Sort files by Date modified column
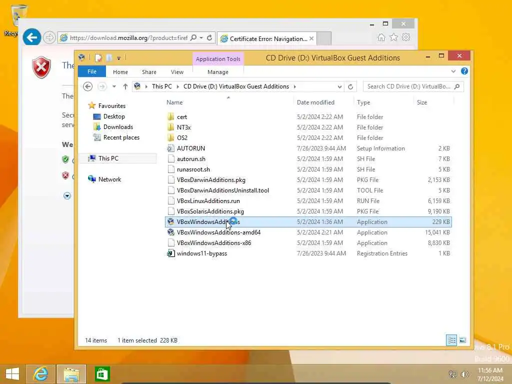Screen dimensions: 512x384 [x=315, y=102]
